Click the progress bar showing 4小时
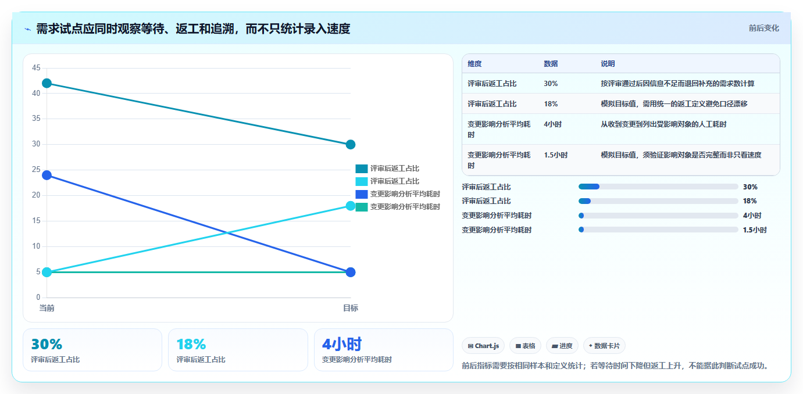 [x=658, y=216]
